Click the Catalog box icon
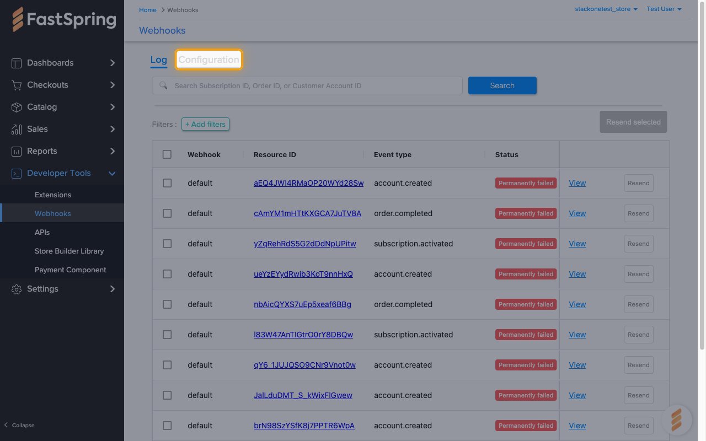The image size is (706, 441). (17, 107)
